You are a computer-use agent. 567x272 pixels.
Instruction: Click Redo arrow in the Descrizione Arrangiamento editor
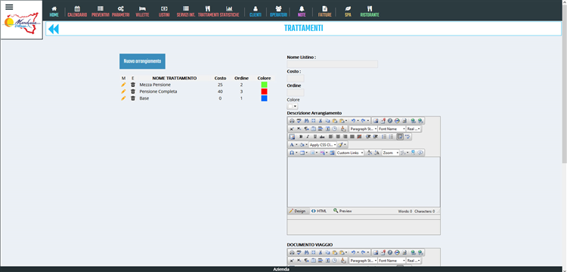tap(363, 121)
